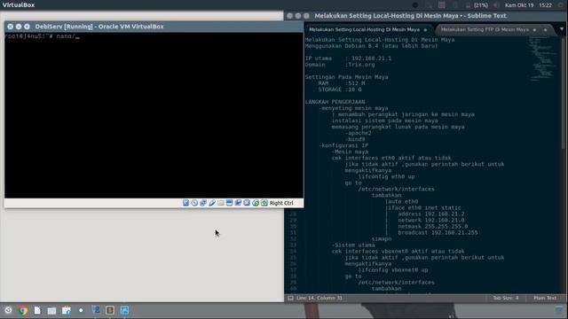
Task: Click the USB devices indicator in VirtualBox
Action: coord(212,203)
